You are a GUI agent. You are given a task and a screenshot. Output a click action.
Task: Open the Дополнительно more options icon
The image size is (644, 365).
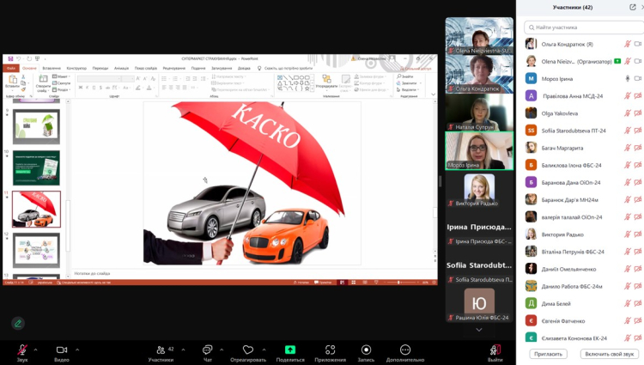click(405, 350)
